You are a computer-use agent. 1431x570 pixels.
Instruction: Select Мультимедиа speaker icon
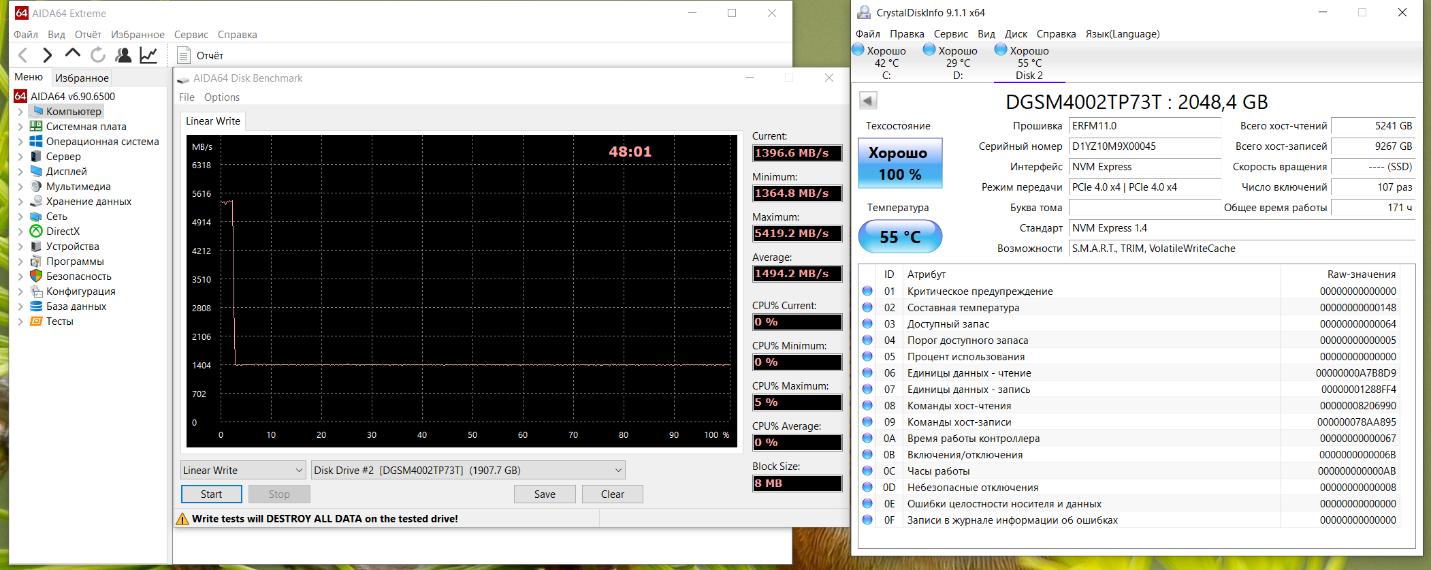coord(36,186)
